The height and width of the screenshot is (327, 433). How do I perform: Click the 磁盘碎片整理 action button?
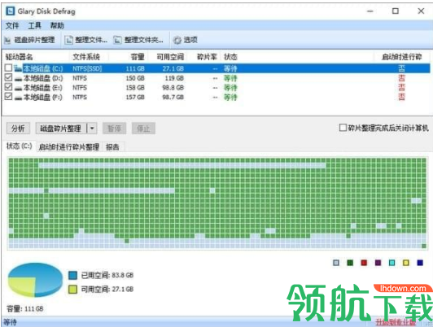point(60,129)
